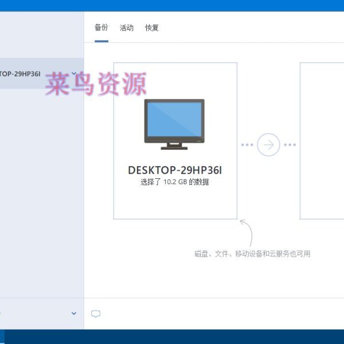Switch to the 备份 tab
This screenshot has width=344, height=344.
click(x=101, y=28)
